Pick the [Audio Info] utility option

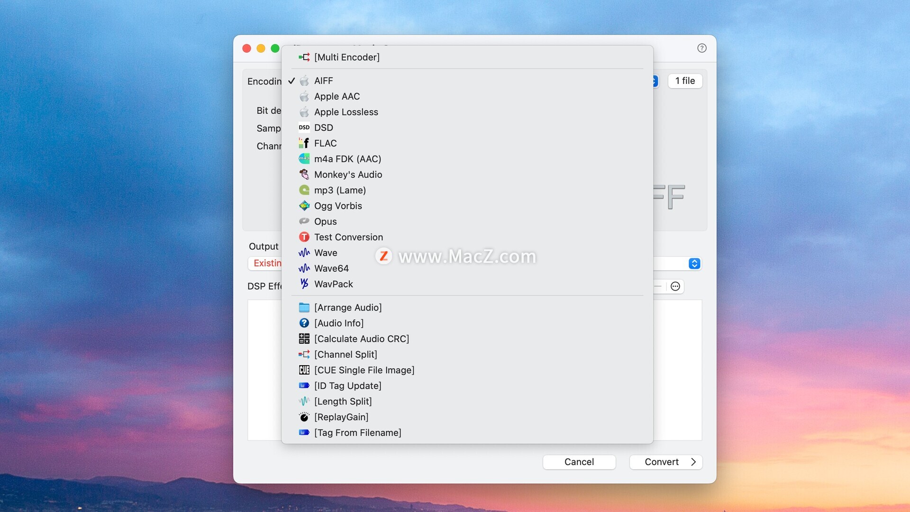tap(339, 323)
